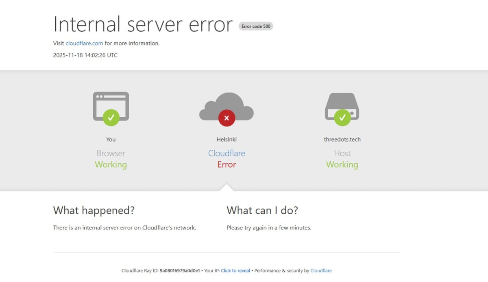
Task: Click the browser window icon above You
Action: [111, 108]
